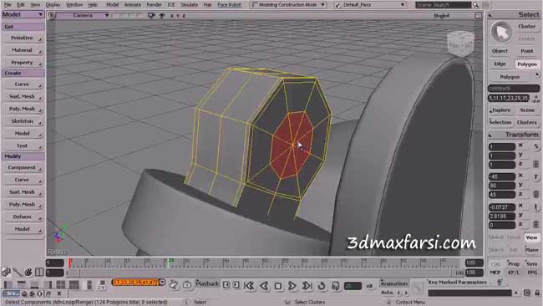Image resolution: width=543 pixels, height=306 pixels.
Task: Open the Face Robot menu
Action: click(x=229, y=5)
